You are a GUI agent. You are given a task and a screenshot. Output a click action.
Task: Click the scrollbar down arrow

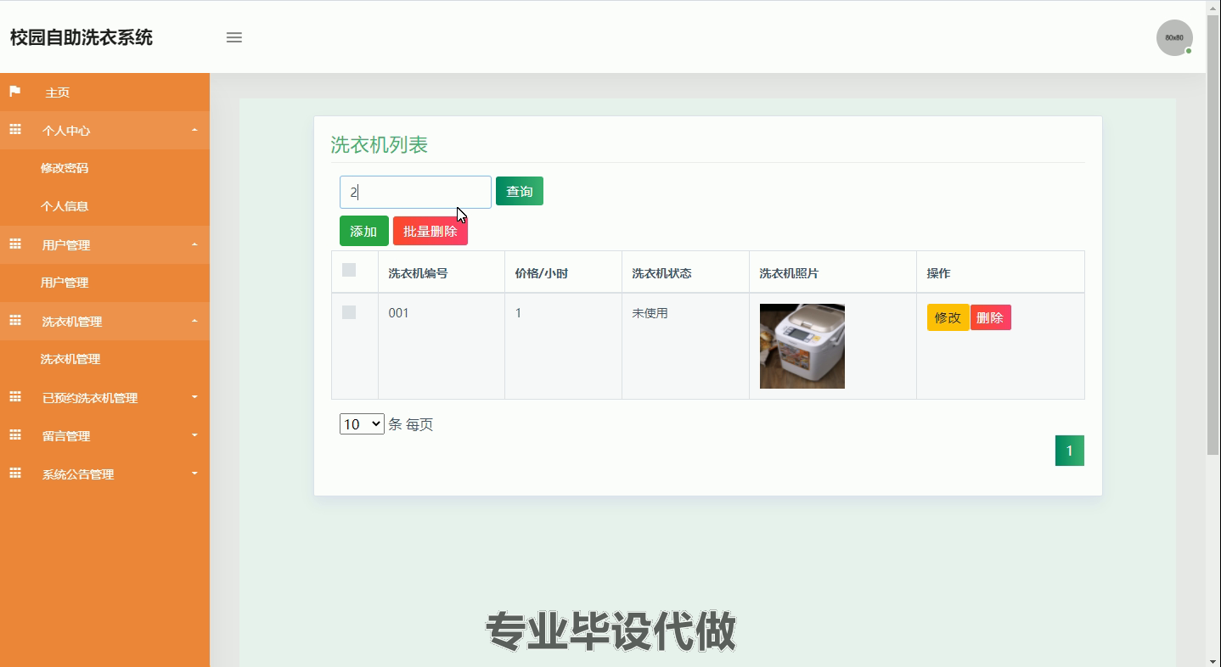[x=1213, y=660]
